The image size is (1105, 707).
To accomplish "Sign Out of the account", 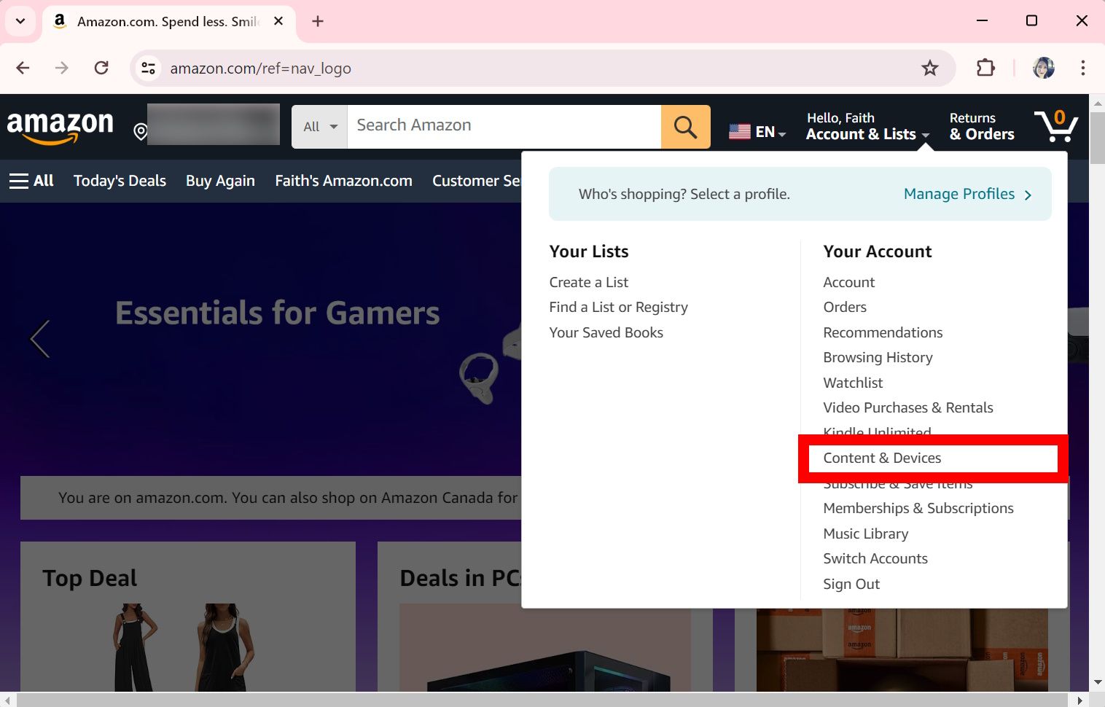I will pyautogui.click(x=851, y=583).
